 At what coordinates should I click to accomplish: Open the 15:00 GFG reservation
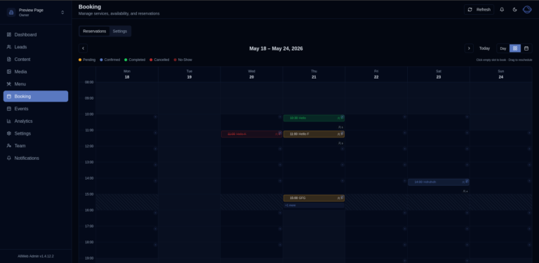(314, 198)
